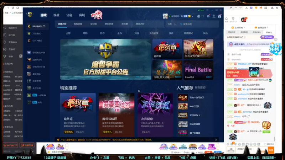
Task: Open the golden treasure chest in chat
Action: 266,125
